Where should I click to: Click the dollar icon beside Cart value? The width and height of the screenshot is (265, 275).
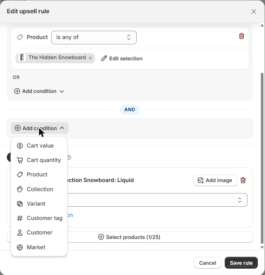20,146
